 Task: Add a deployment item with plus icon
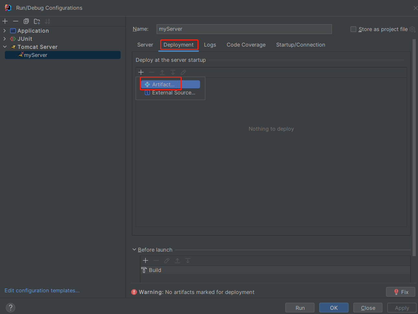[141, 72]
